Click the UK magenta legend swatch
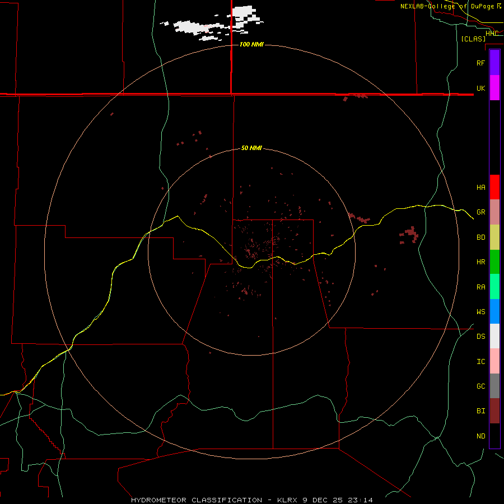Screen dimensions: 504x504 click(x=494, y=88)
